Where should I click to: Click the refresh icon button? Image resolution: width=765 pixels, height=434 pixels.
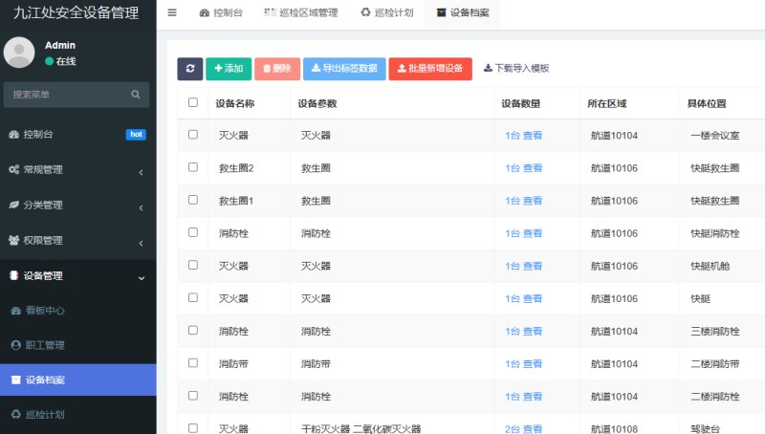point(189,69)
